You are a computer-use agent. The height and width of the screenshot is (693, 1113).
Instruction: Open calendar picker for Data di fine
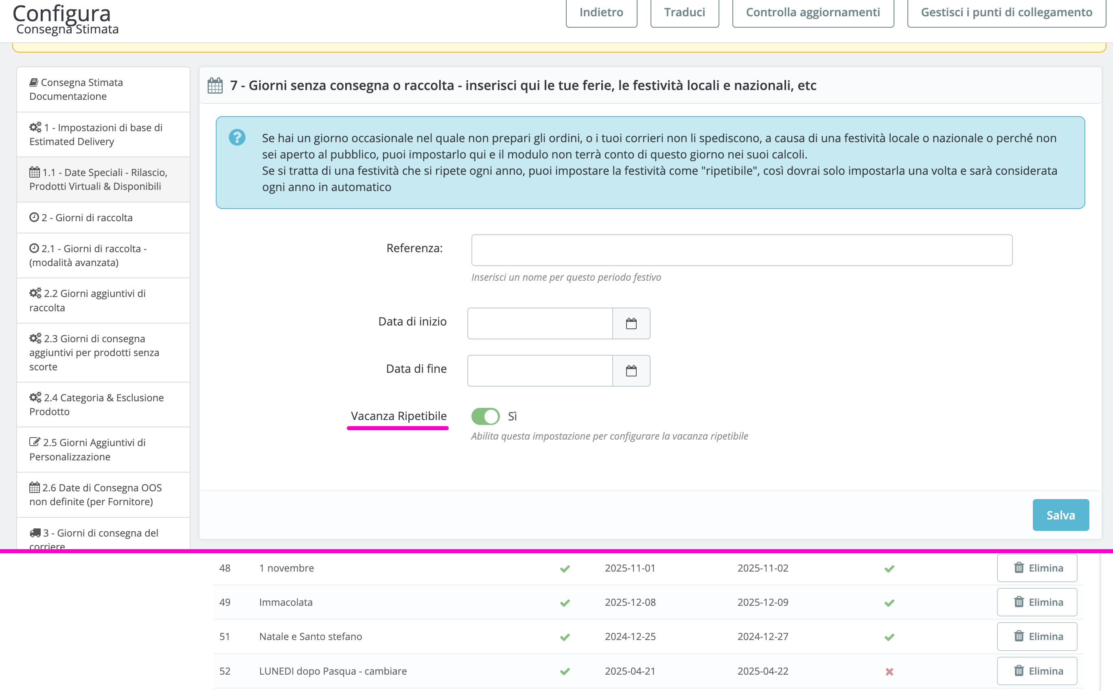(631, 371)
